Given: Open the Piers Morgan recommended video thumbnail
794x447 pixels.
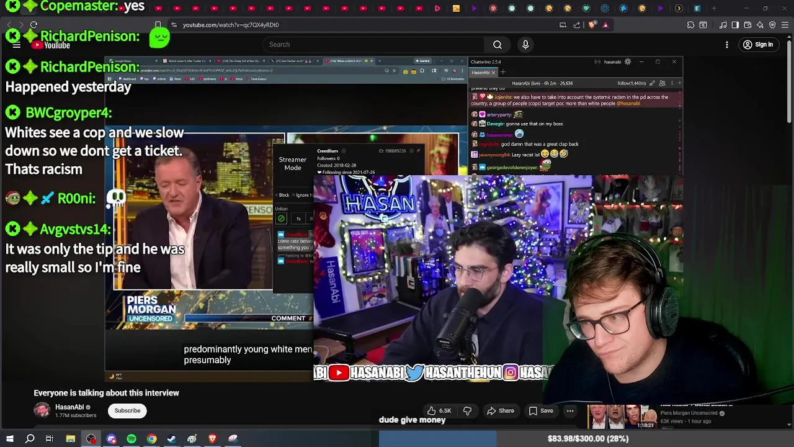Looking at the screenshot, I should point(621,417).
